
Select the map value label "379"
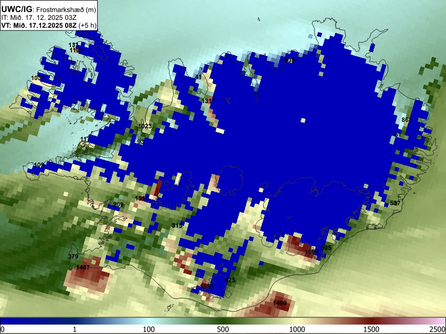(73, 257)
